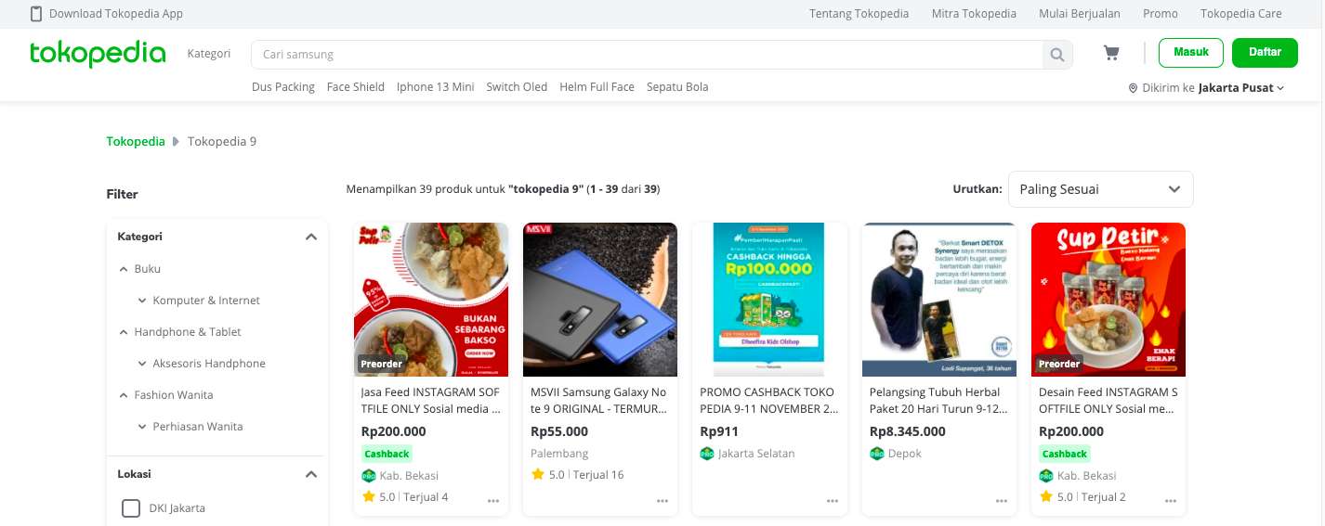
Task: Open the Pelangsing Tubuh Herbal product image
Action: point(939,300)
